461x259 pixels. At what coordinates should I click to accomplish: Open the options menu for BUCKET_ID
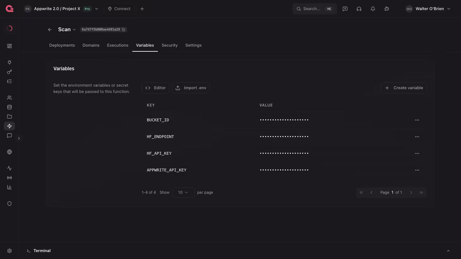pyautogui.click(x=417, y=120)
